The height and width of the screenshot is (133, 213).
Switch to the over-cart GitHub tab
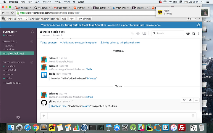click(x=42, y=8)
